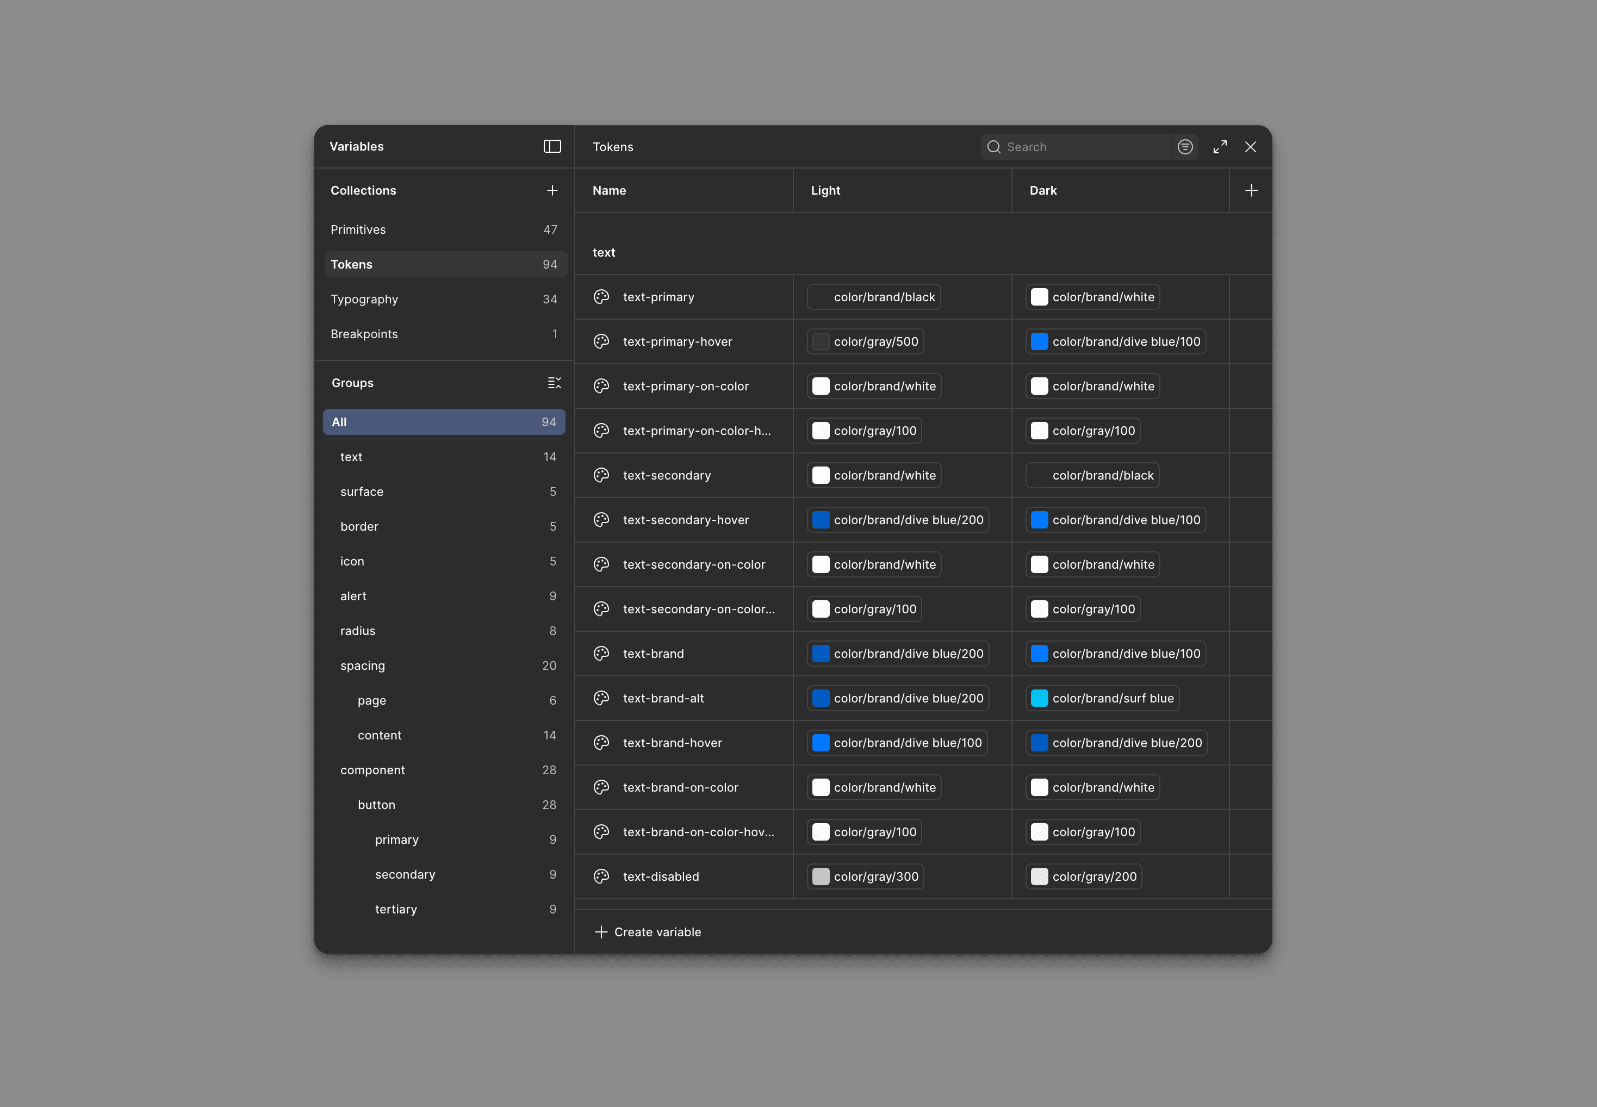1597x1107 pixels.
Task: Open the button subgroup
Action: pyautogui.click(x=376, y=805)
